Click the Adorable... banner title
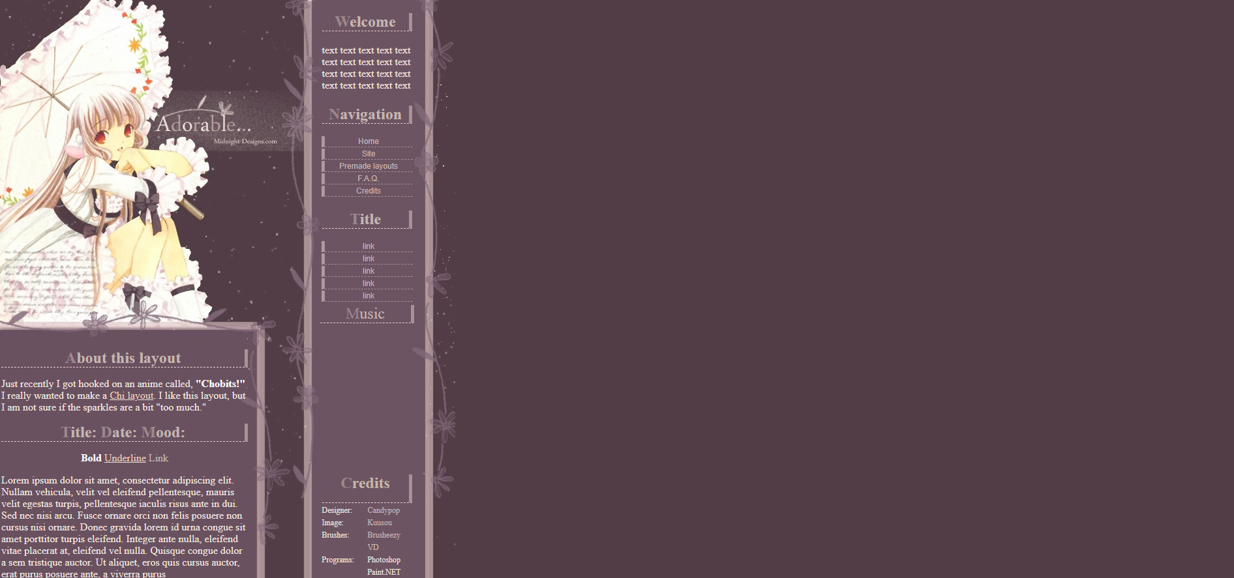 click(203, 123)
